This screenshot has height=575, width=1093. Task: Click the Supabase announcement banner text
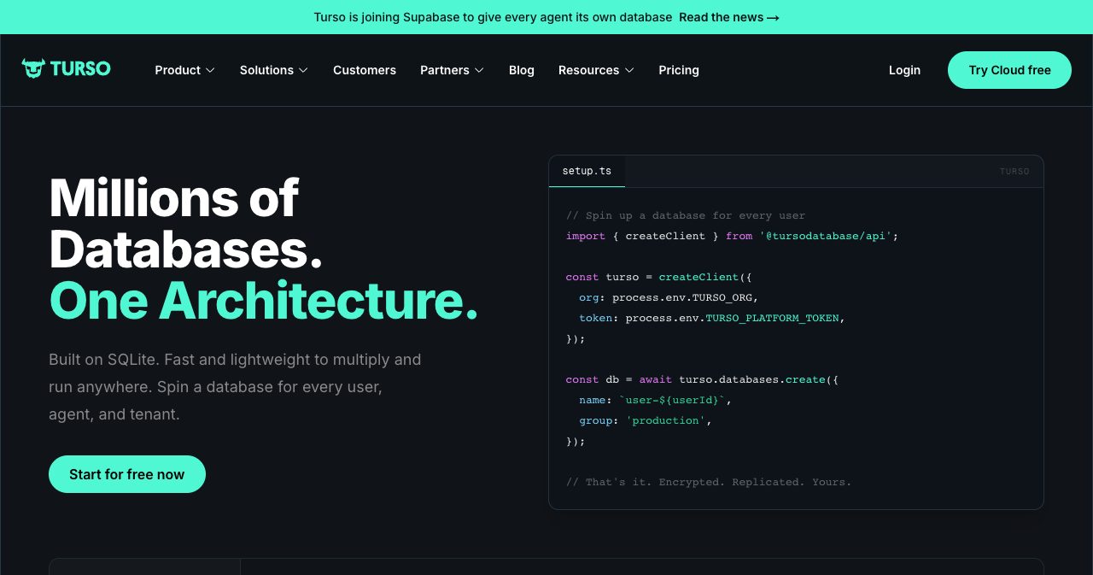[493, 17]
